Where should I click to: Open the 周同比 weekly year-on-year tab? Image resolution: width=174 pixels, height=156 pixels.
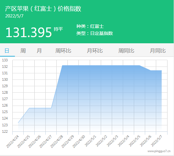coord(126,51)
